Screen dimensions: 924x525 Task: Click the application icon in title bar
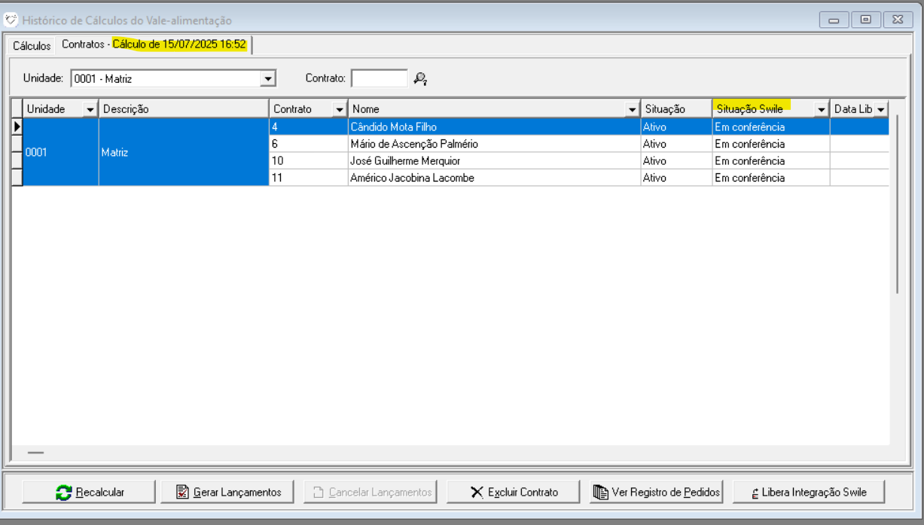(x=11, y=20)
